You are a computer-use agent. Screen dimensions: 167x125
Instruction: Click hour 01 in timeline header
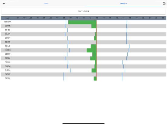point(18,18)
